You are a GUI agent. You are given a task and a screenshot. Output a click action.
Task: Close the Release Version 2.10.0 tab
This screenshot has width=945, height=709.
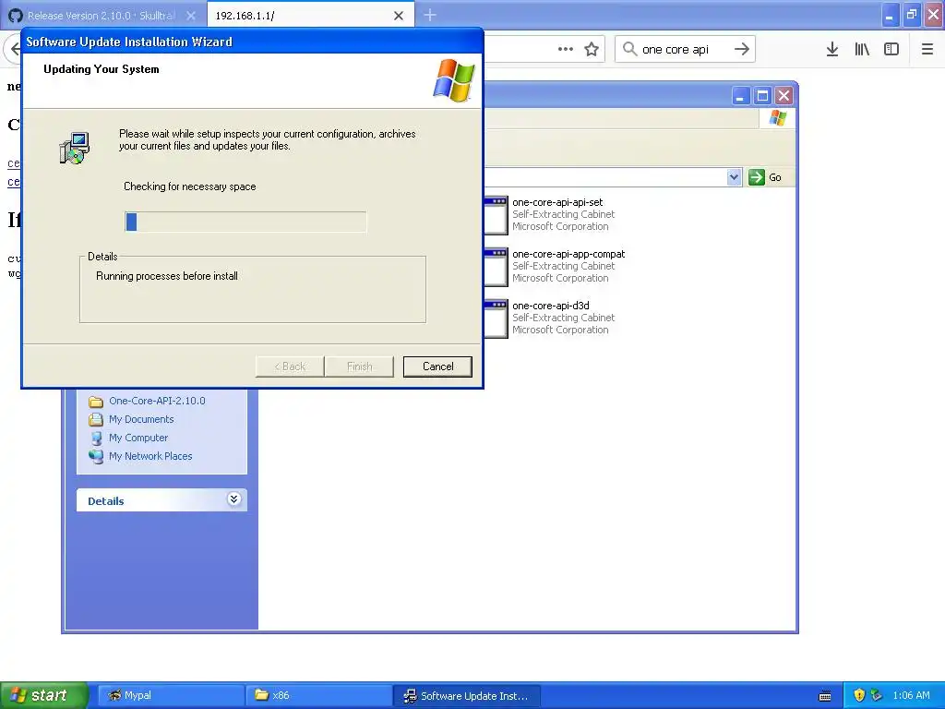coord(191,16)
